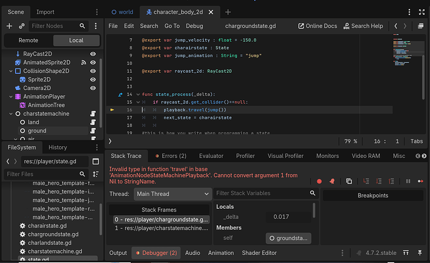Select stack frame 0 chargroundstate.gd
This screenshot has height=263, width=430.
(161, 219)
